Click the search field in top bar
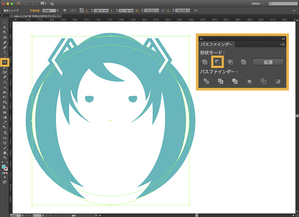 pyautogui.click(x=283, y=4)
